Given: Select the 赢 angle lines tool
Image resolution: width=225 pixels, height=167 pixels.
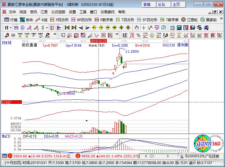Looking at the screenshot, I should tap(213, 35).
